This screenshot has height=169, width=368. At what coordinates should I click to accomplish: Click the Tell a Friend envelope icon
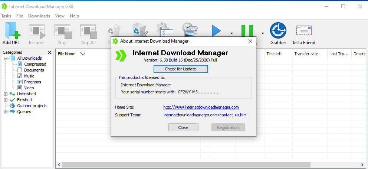(303, 31)
